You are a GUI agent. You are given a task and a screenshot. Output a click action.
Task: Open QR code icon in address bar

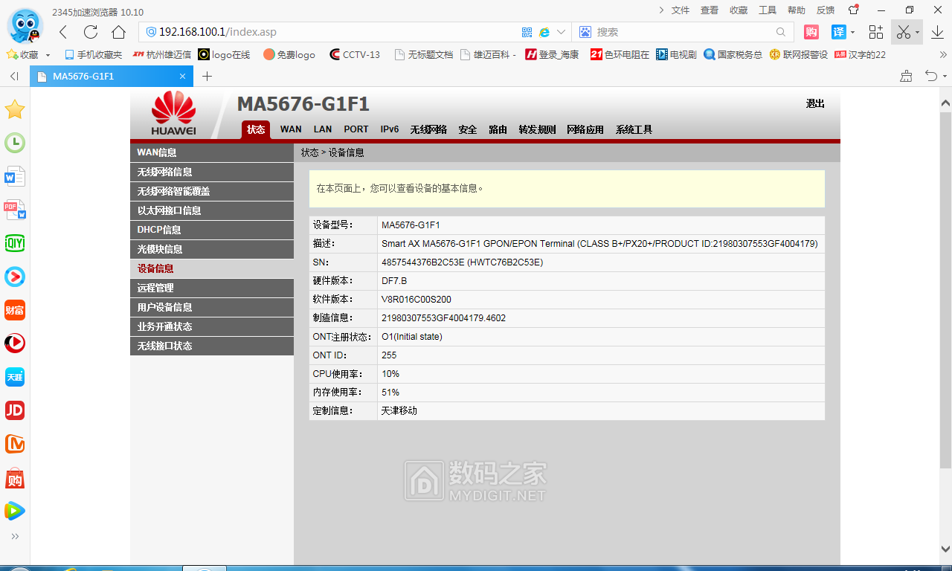click(527, 32)
